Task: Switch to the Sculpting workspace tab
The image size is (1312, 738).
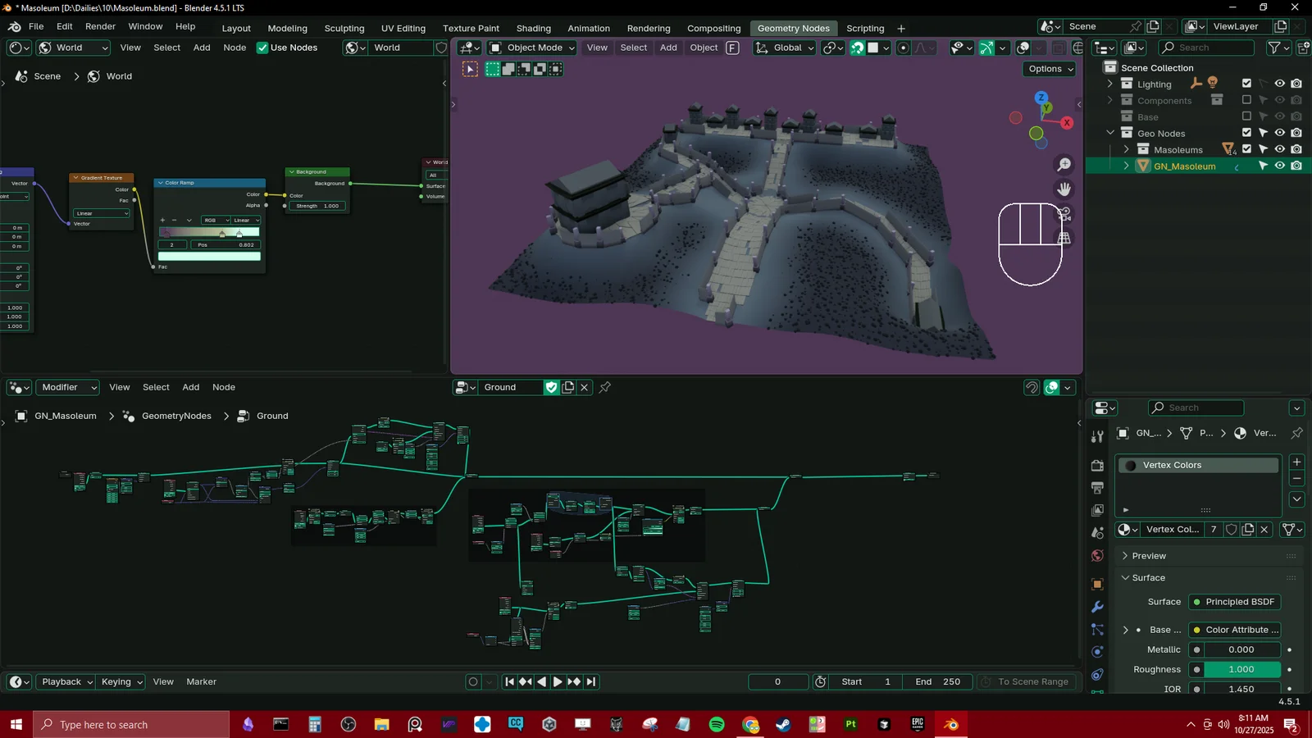Action: pos(344,27)
